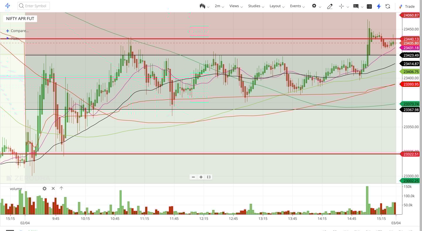Click the black 23367.98 price tag
Screen dimensions: 422x231
click(410, 110)
